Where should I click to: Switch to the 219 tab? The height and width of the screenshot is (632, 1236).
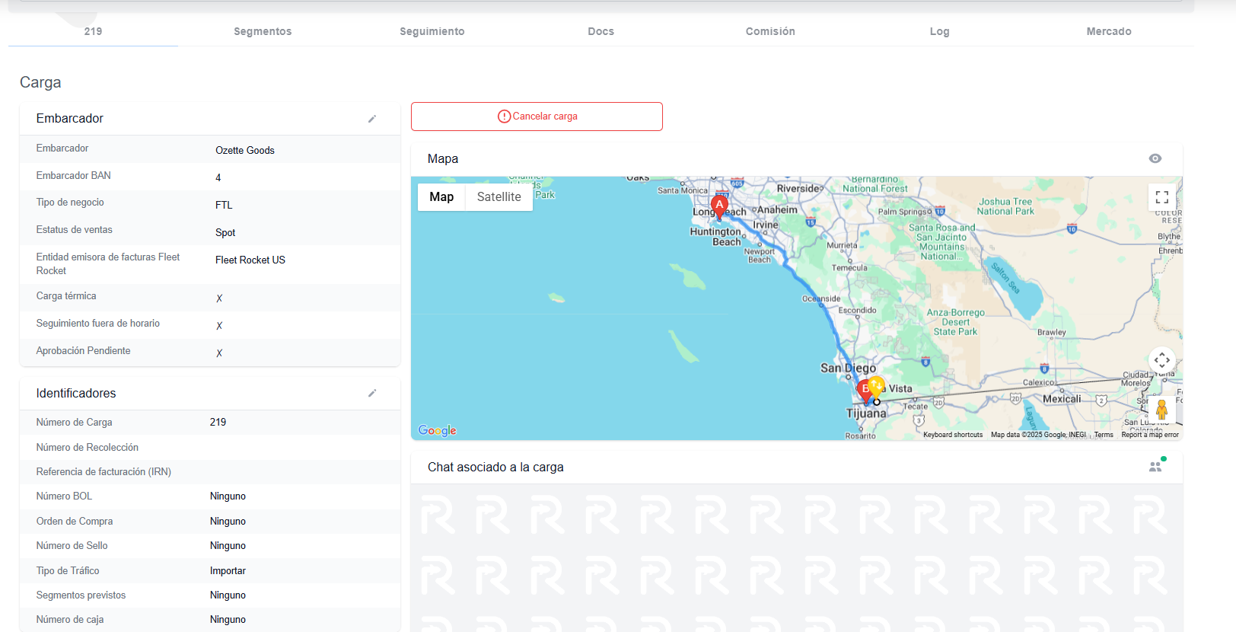click(x=93, y=31)
